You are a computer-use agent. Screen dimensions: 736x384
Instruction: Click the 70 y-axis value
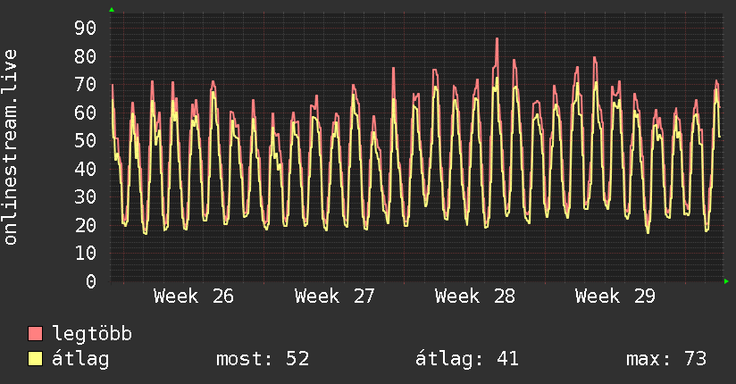(x=86, y=85)
